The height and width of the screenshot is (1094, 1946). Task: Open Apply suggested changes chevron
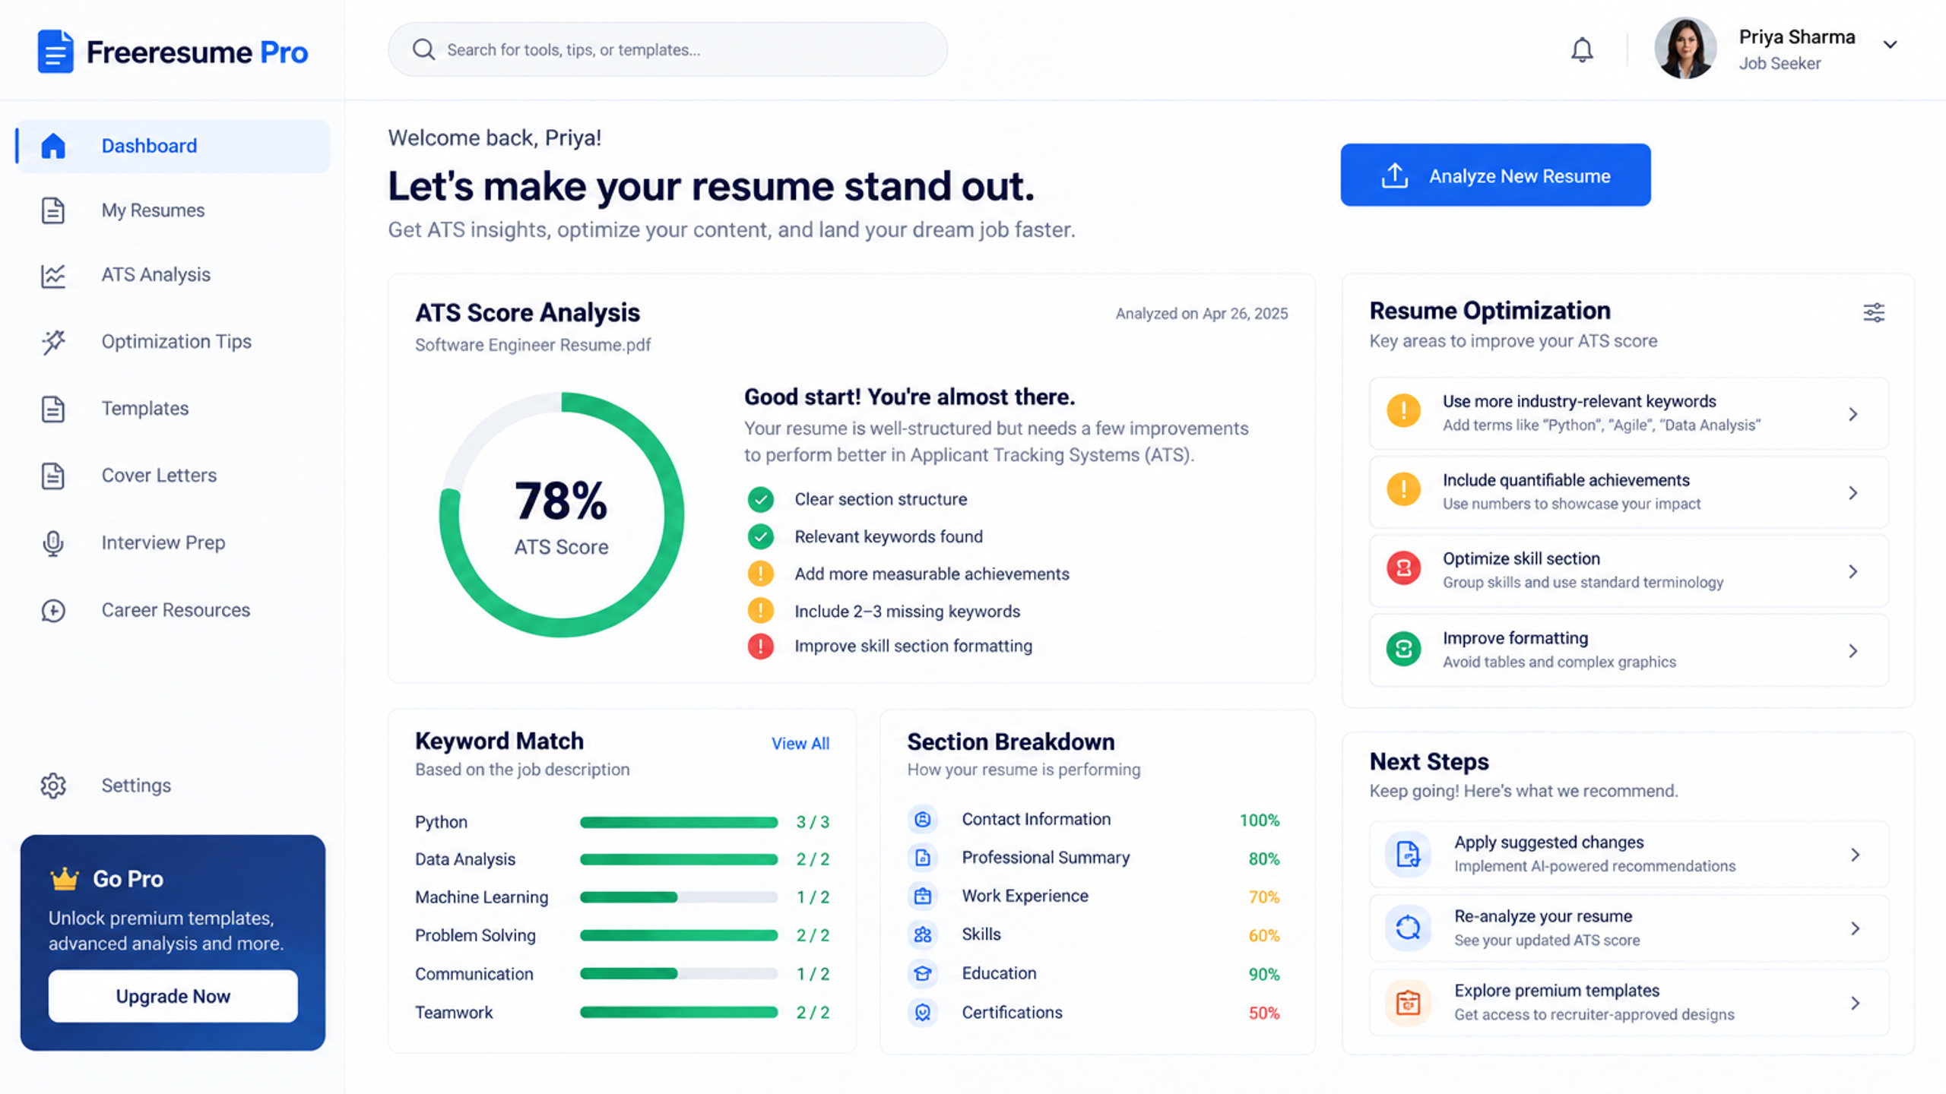tap(1856, 855)
